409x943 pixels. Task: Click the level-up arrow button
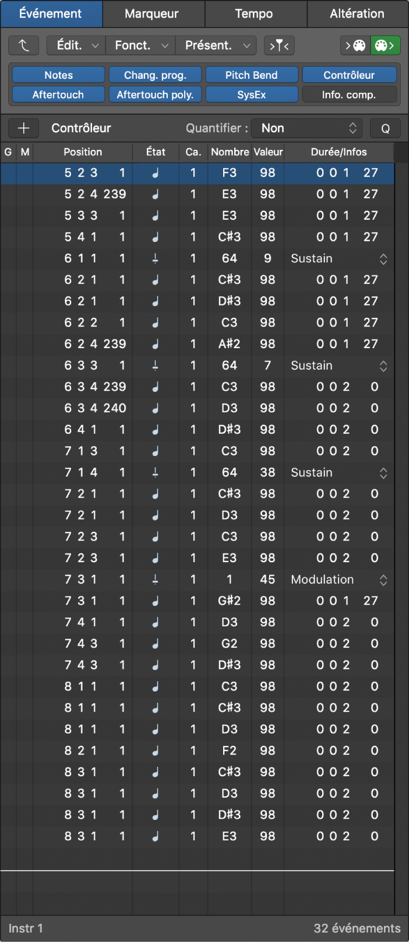(23, 45)
